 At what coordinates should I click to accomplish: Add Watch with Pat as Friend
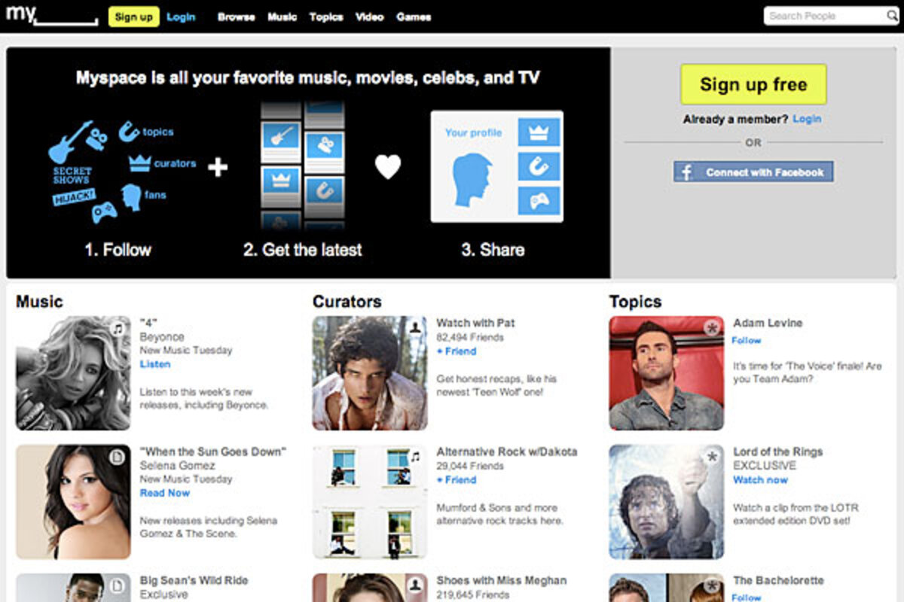457,351
